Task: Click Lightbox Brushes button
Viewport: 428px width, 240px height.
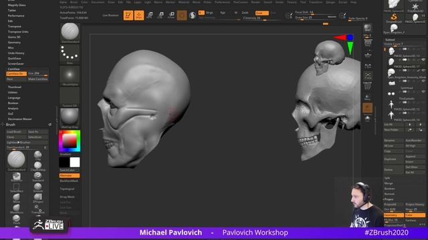Action: tap(27, 142)
